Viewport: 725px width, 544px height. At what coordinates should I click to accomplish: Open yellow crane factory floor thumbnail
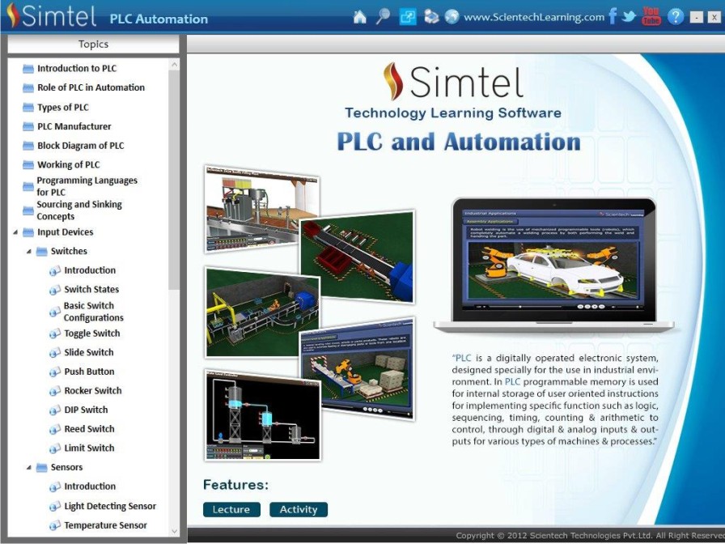click(x=262, y=313)
